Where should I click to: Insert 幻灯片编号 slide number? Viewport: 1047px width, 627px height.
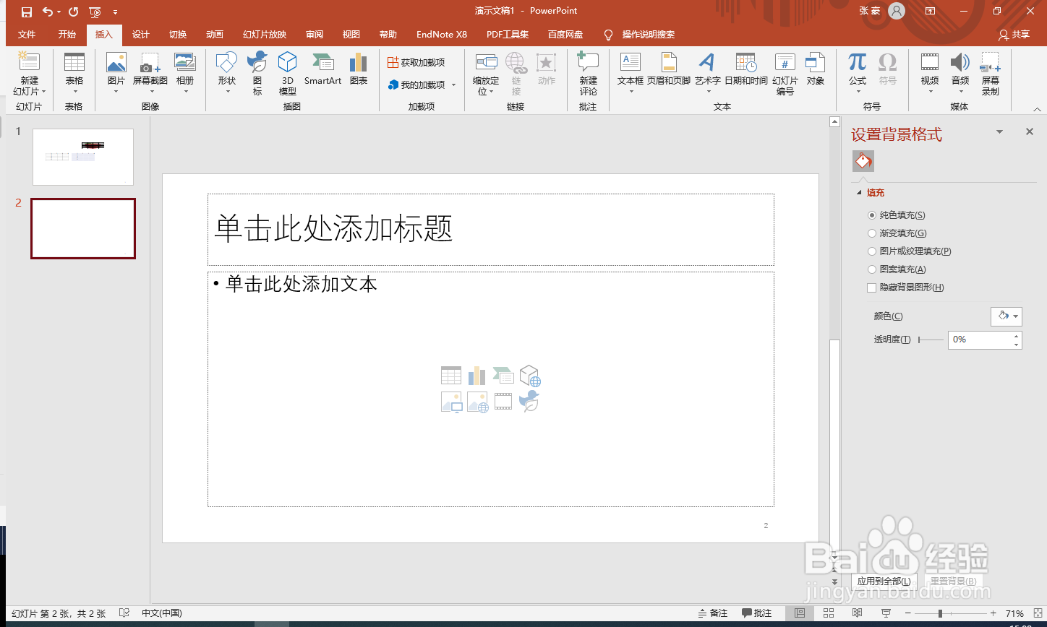785,73
